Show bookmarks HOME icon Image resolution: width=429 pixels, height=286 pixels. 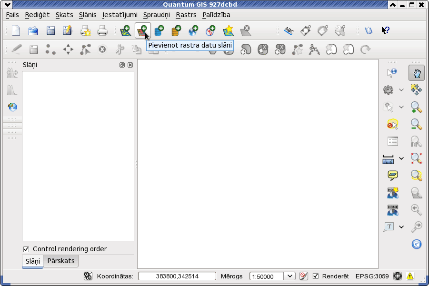click(x=393, y=210)
